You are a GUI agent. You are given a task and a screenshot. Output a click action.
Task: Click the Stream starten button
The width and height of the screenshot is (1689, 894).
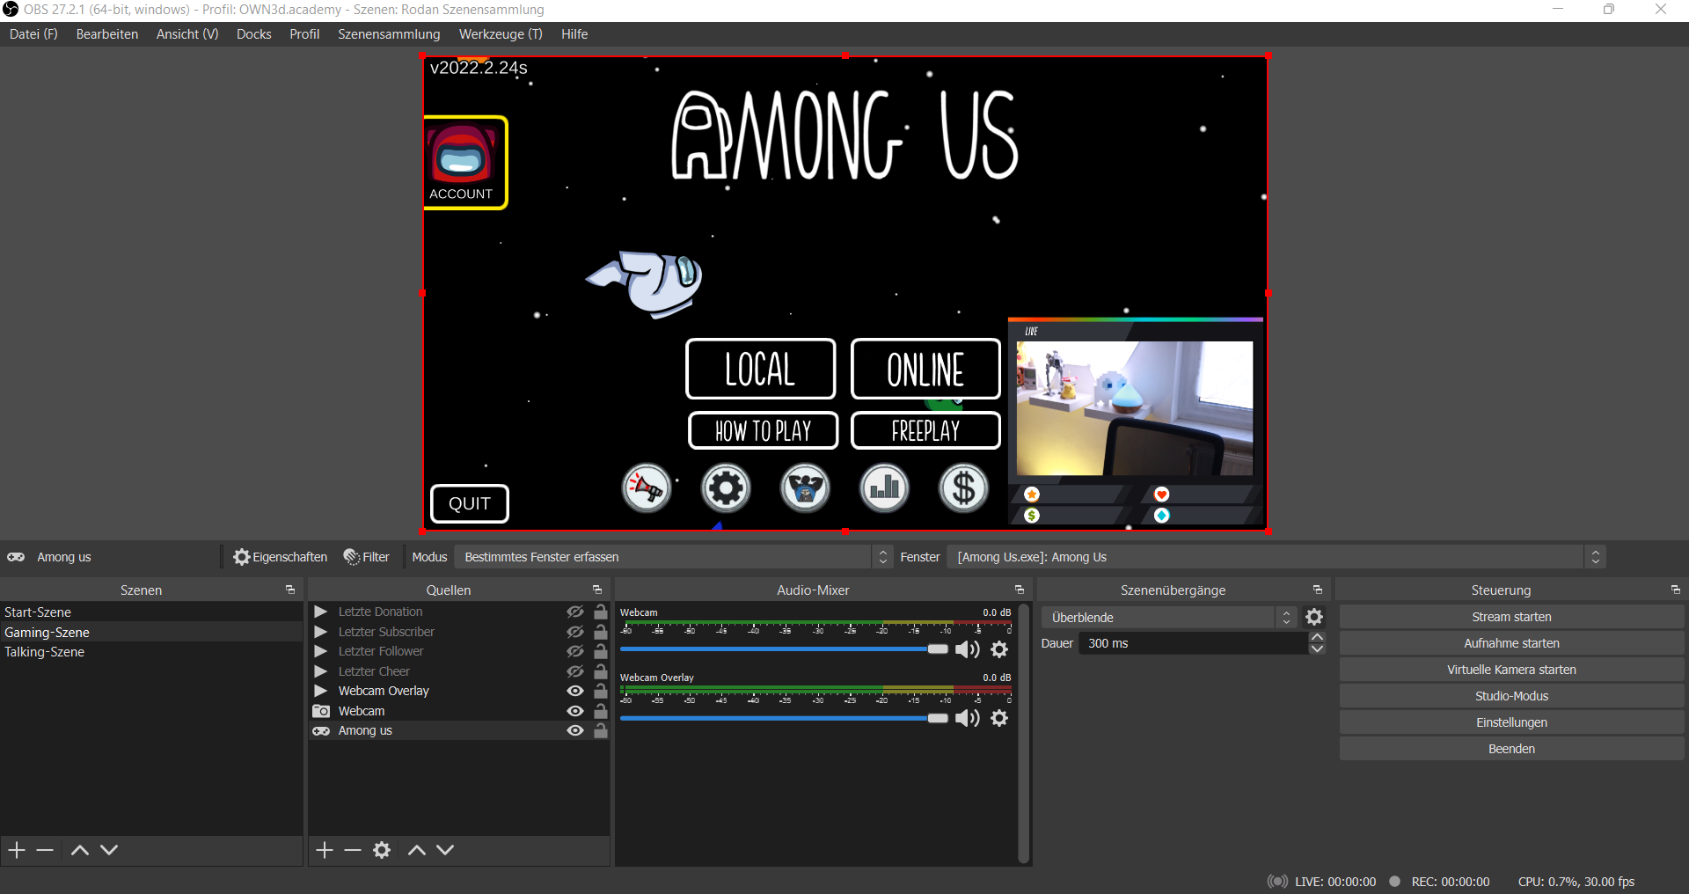1511,617
